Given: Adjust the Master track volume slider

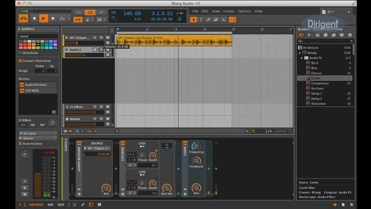Looking at the screenshot, I should (x=85, y=124).
